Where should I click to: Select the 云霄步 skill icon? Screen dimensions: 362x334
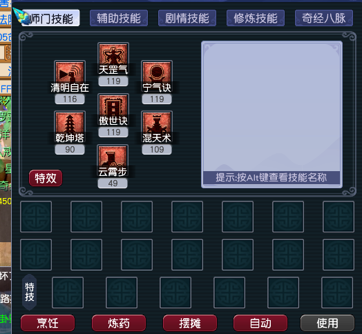[113, 160]
